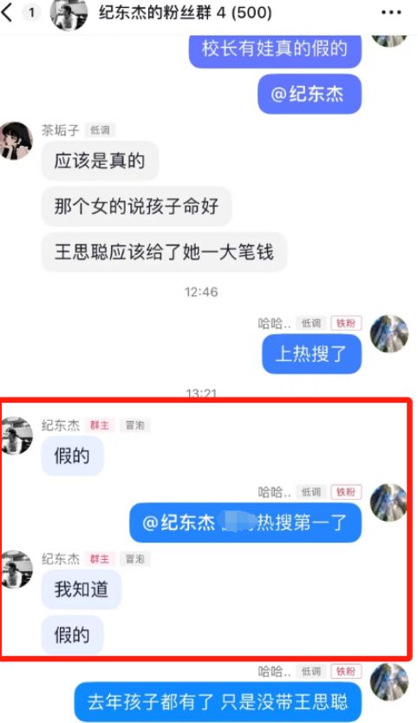The width and height of the screenshot is (418, 723).
Task: Tap the avatar beside 上热搜了 message
Action: 389,333
